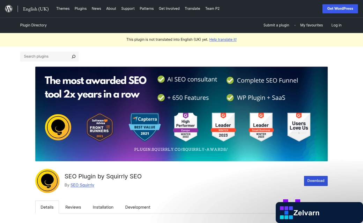Open Translate in the top navigation

pyautogui.click(x=192, y=9)
